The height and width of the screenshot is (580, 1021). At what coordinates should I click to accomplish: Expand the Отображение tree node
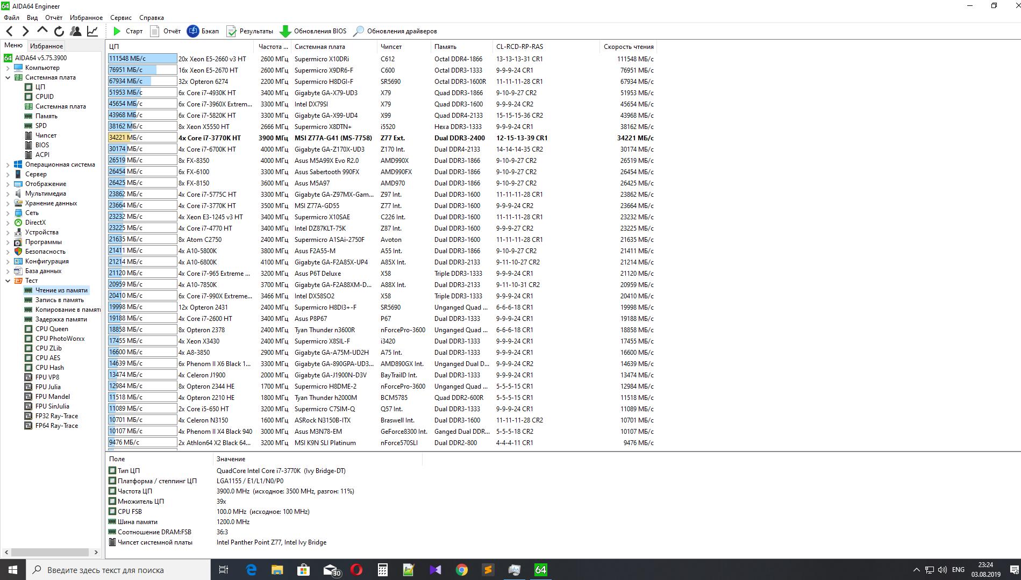coord(8,184)
